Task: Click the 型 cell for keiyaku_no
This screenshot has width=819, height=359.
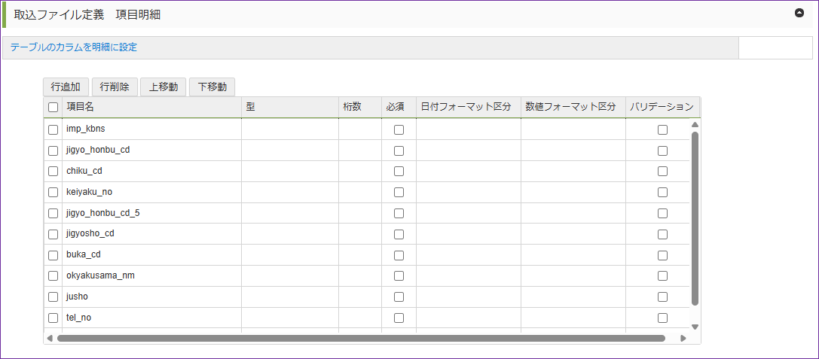Action: 289,192
